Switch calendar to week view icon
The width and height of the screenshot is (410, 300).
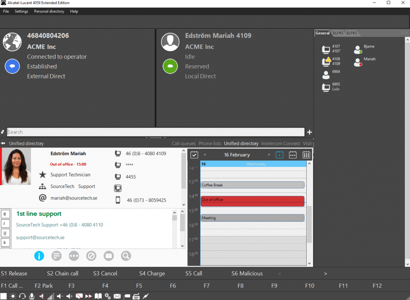coord(293,155)
